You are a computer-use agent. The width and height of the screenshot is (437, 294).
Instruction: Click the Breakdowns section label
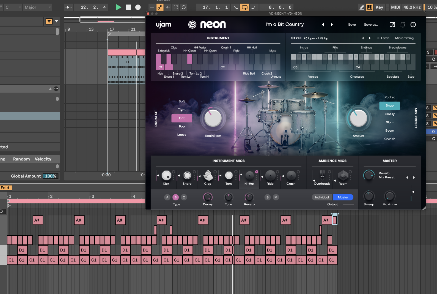point(397,48)
